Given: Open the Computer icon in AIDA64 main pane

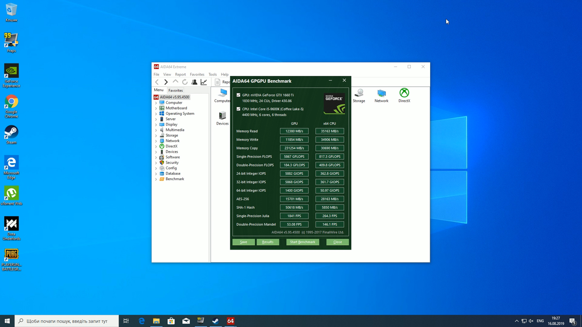Looking at the screenshot, I should click(222, 95).
